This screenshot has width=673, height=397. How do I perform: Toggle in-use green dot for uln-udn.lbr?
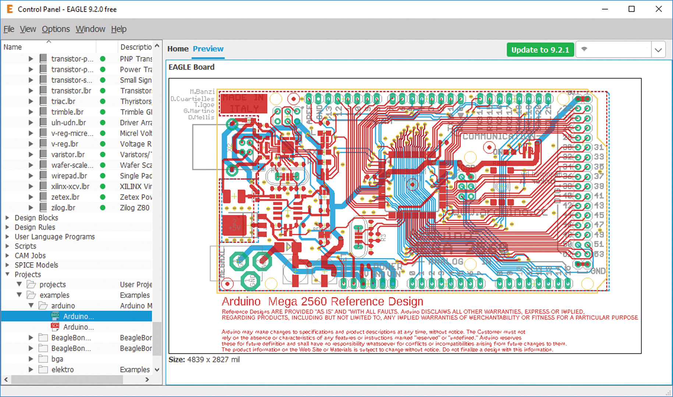pyautogui.click(x=103, y=123)
